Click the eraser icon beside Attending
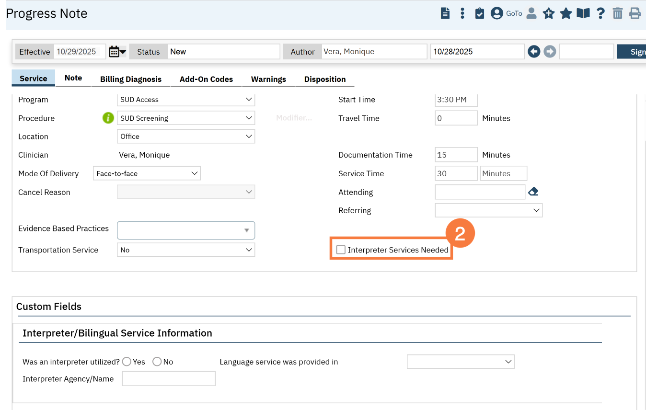Viewport: 646px width, 410px height. [x=533, y=192]
